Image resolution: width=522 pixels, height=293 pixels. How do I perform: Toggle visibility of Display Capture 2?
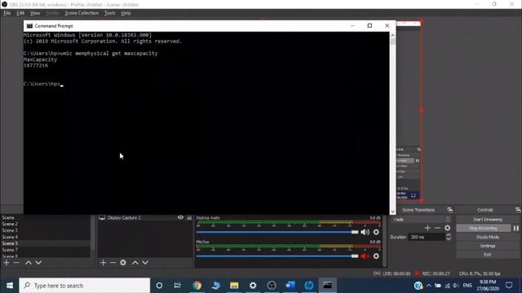[180, 217]
